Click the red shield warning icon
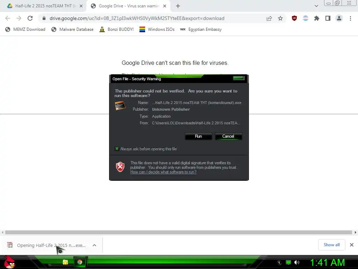Image resolution: width=358 pixels, height=269 pixels. coord(120,167)
